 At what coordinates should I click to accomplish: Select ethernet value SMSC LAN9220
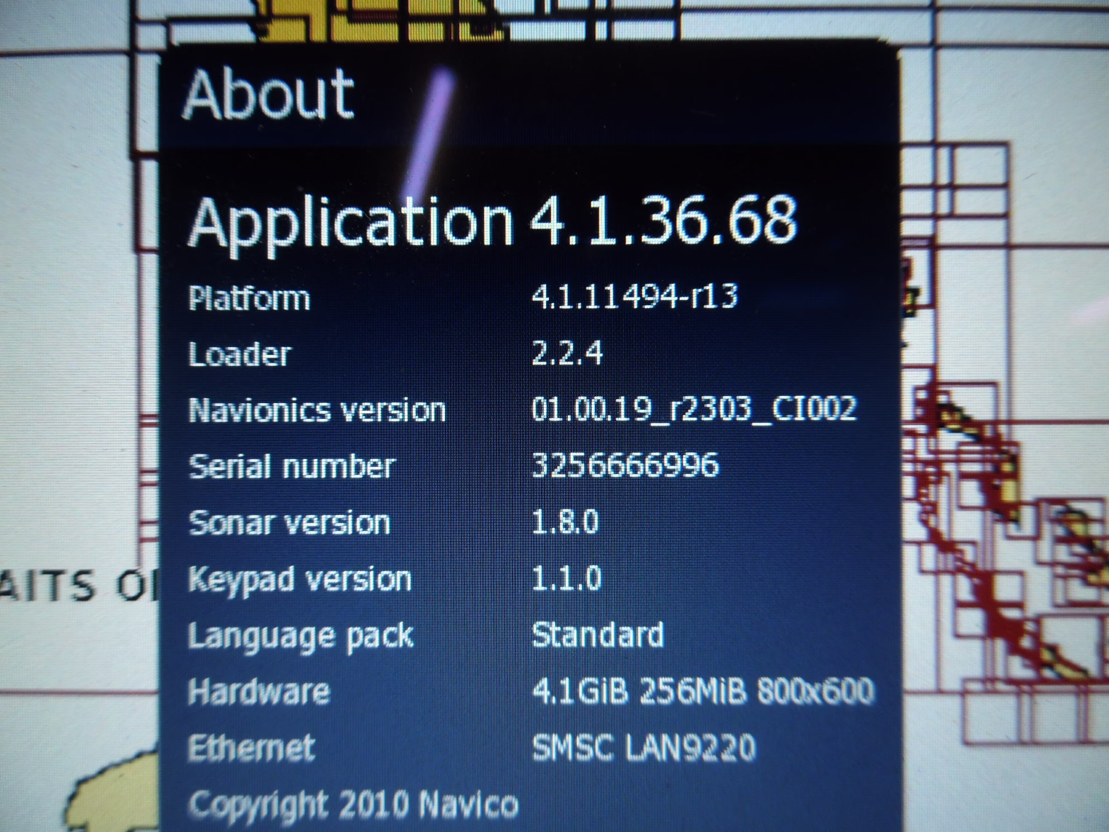[643, 748]
